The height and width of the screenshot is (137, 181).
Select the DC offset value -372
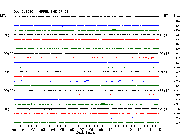click(177, 100)
